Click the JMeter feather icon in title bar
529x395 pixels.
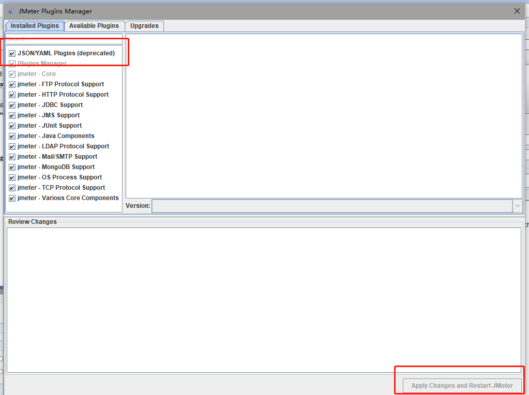pyautogui.click(x=11, y=11)
